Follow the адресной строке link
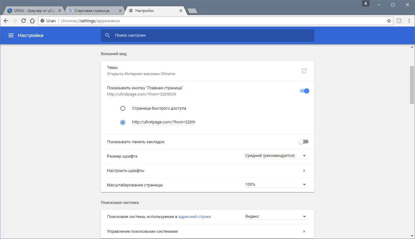 (x=195, y=216)
